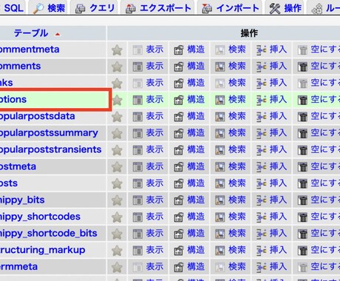Open the structuring_markup table link

pyautogui.click(x=43, y=250)
